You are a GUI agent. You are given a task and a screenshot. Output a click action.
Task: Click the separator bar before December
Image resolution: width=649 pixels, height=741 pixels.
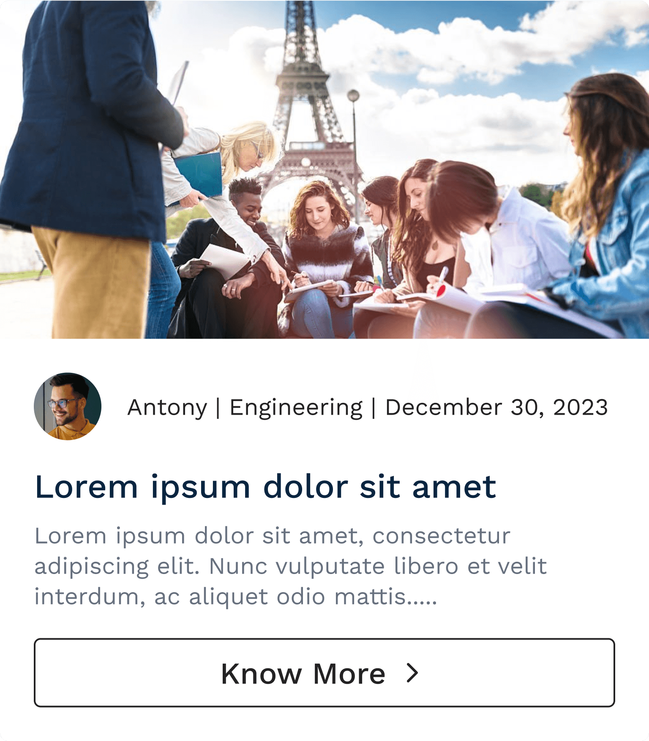(x=374, y=408)
